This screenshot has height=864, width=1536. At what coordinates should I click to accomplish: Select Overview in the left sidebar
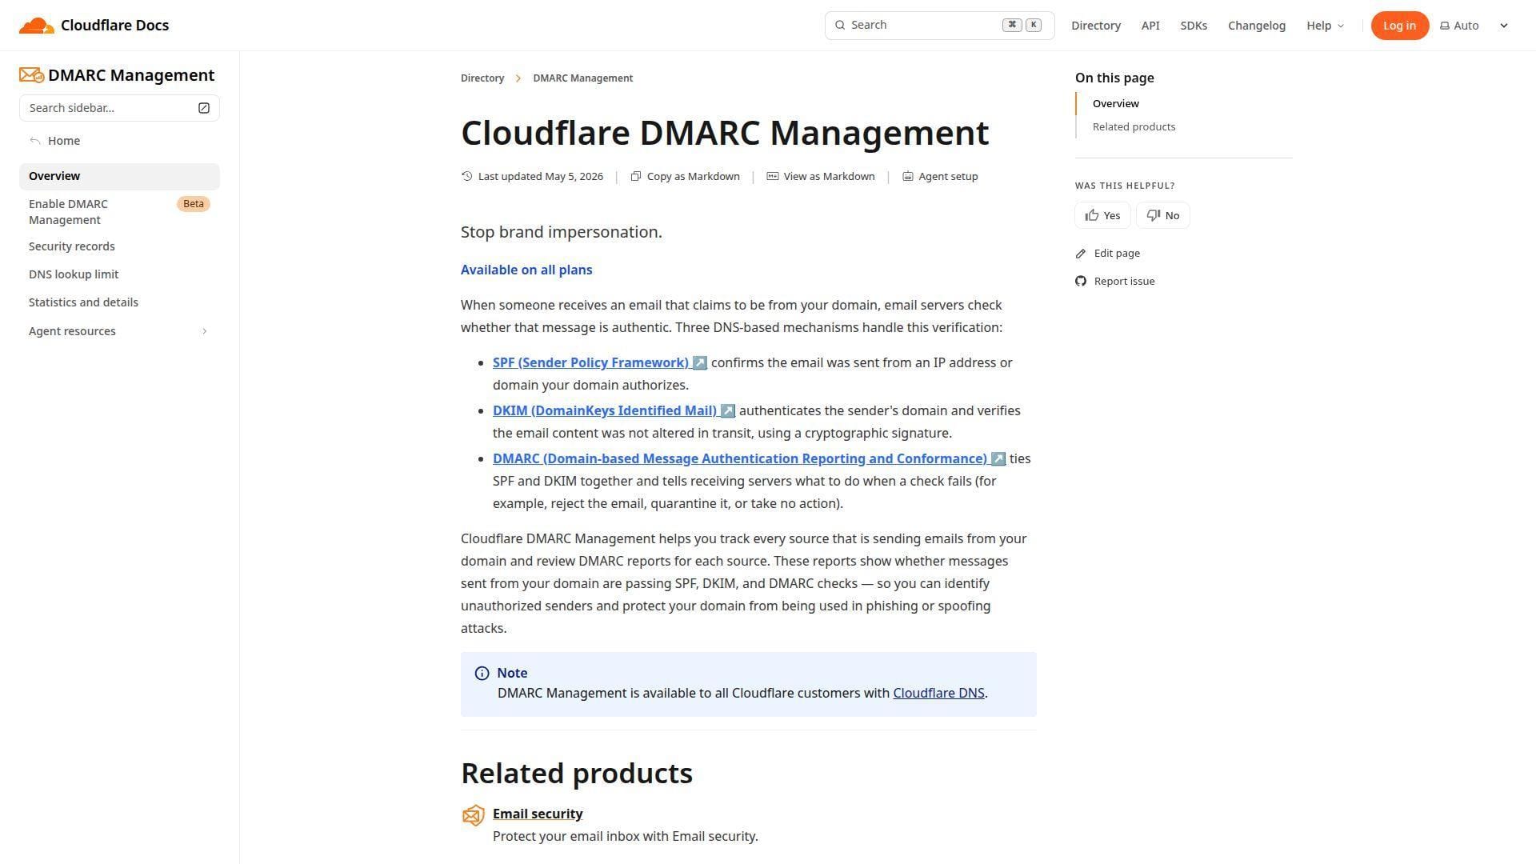119,177
